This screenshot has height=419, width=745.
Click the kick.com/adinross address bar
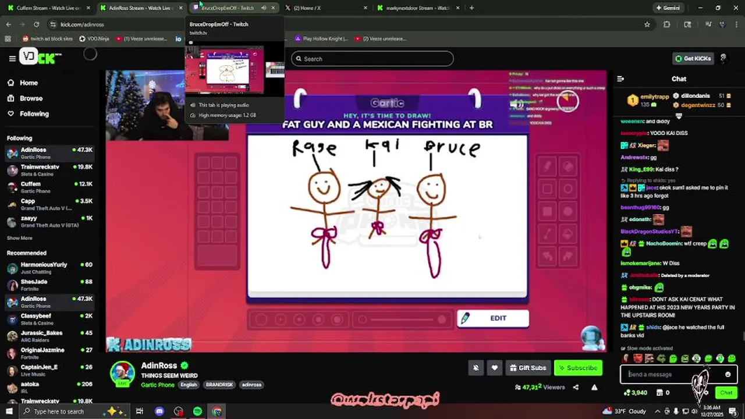349,24
